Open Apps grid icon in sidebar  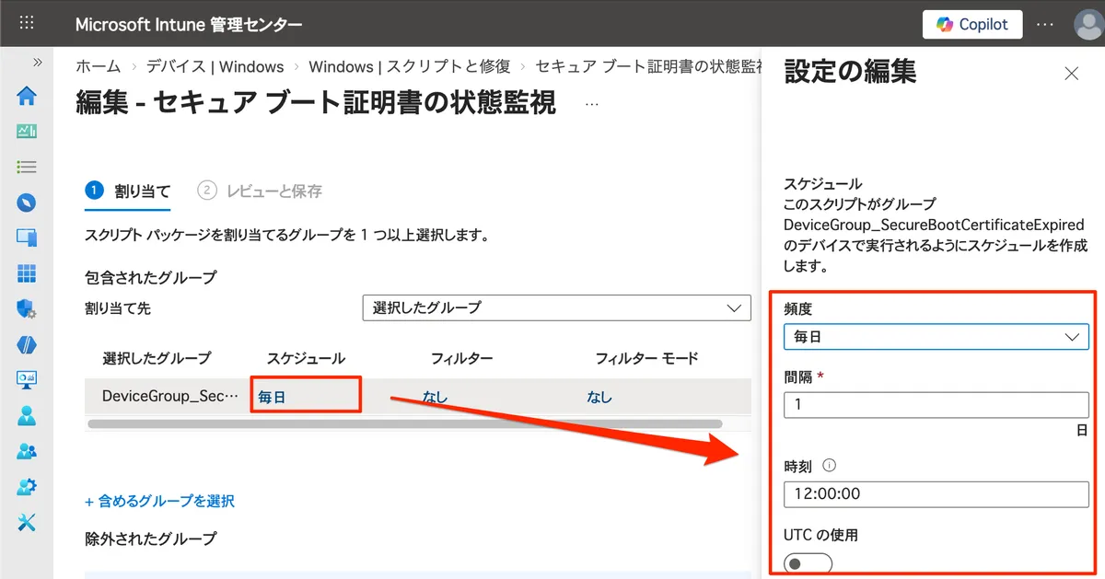click(27, 273)
